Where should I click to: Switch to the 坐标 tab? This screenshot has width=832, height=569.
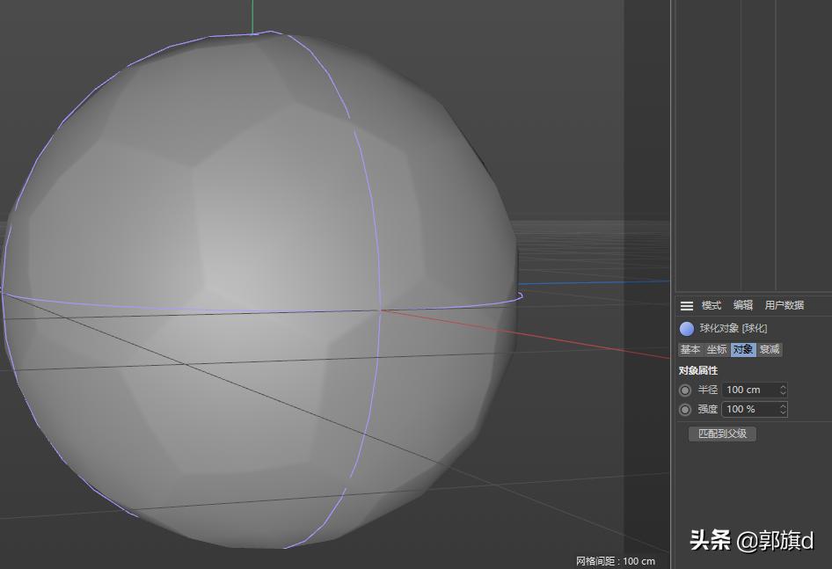pos(716,349)
